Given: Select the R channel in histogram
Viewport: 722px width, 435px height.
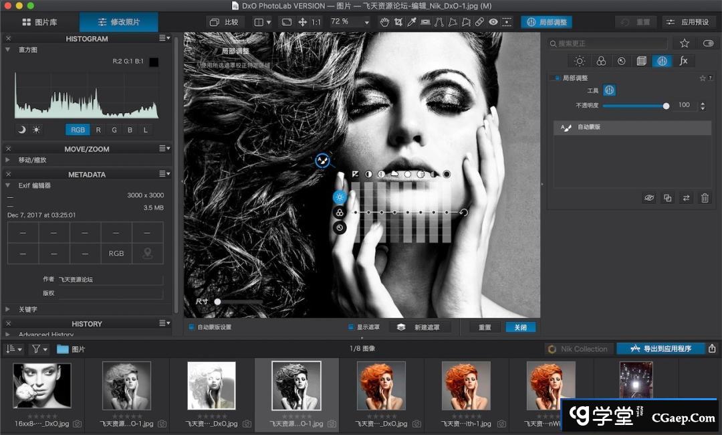Looking at the screenshot, I should 98,130.
